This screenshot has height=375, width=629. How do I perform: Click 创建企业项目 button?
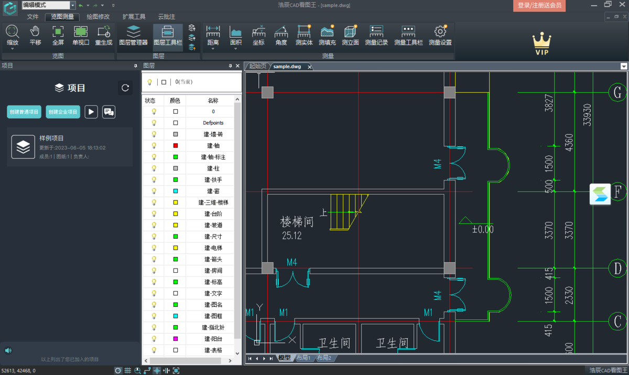[63, 112]
